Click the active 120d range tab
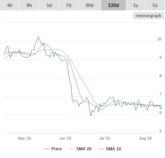 [113, 5]
